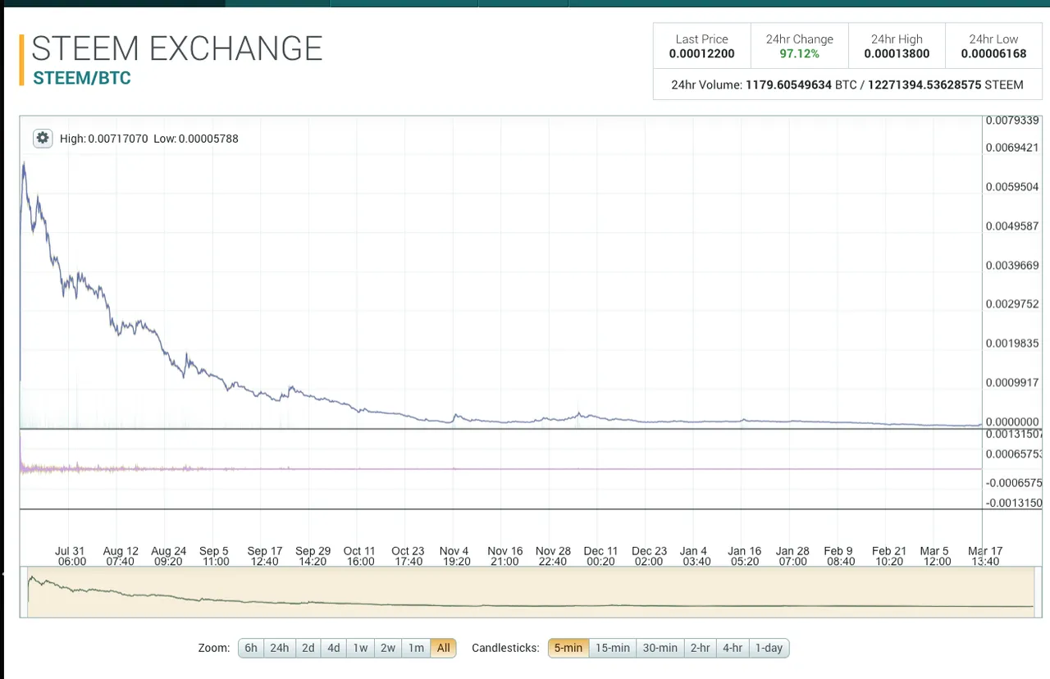The image size is (1050, 679).
Task: Click the STEEM EXCHANGE heading
Action: click(177, 48)
